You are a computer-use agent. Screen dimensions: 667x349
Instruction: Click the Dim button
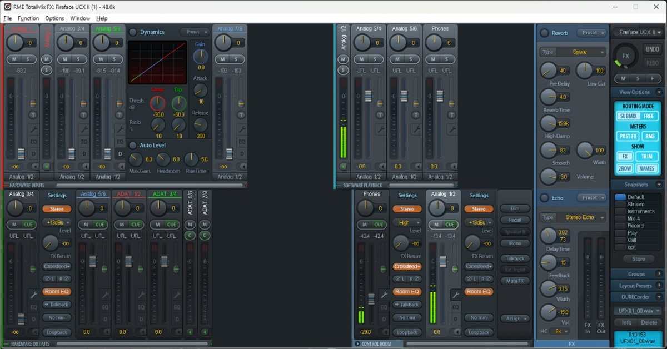(x=515, y=208)
